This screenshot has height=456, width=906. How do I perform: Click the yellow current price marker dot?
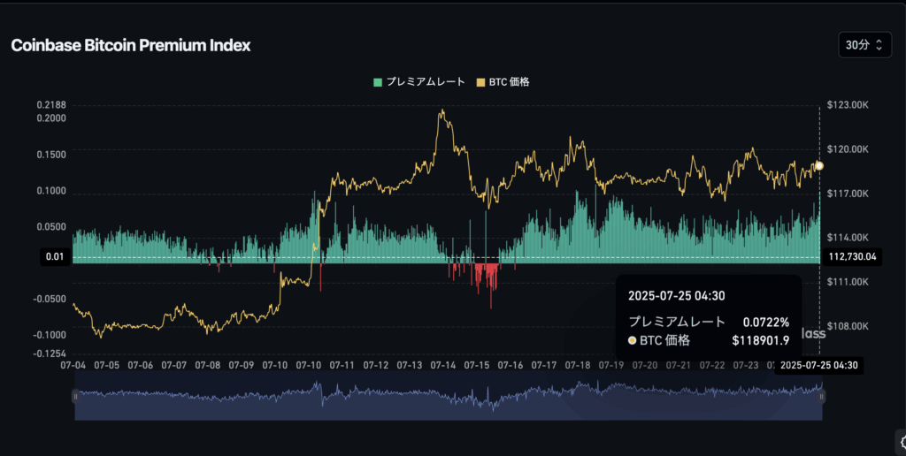pos(818,165)
